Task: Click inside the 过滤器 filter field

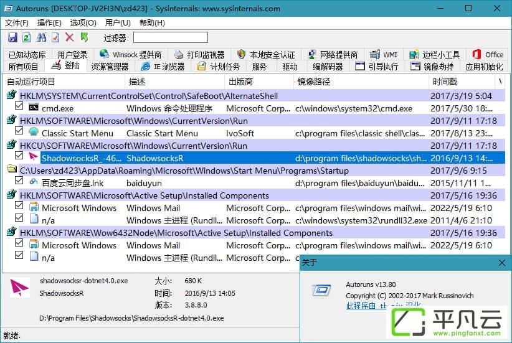Action: (x=171, y=37)
